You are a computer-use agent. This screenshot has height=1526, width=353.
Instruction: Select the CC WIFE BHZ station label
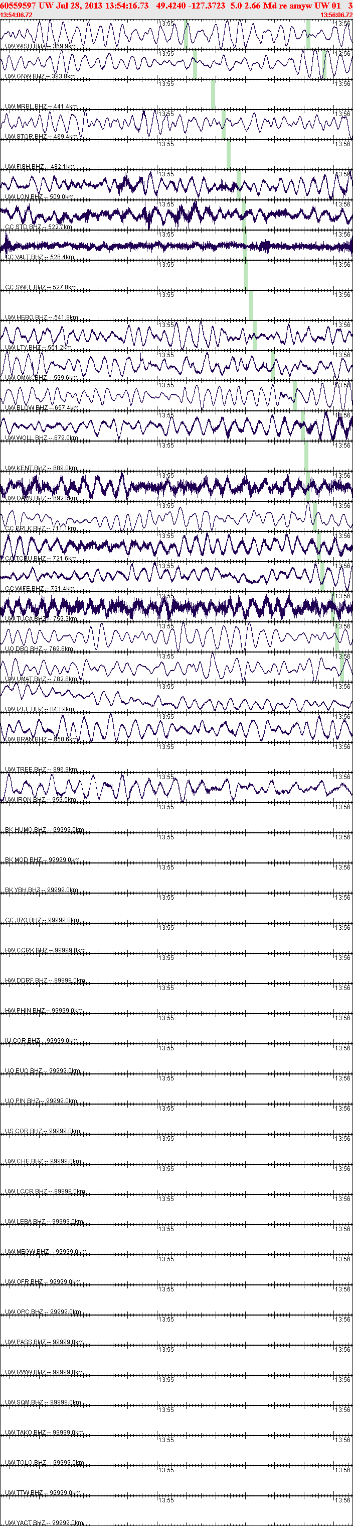(x=40, y=589)
